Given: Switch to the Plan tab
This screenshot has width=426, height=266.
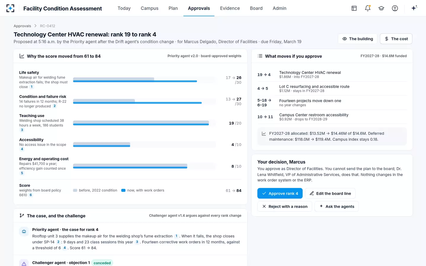Looking at the screenshot, I should click(x=173, y=8).
